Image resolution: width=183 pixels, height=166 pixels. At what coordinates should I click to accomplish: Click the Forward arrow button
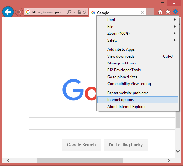click(x=19, y=12)
